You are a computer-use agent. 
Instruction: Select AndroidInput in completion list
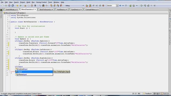coord(34,69)
